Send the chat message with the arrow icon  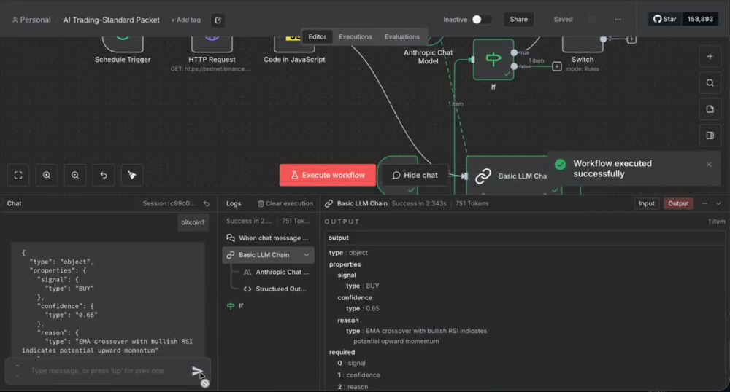pyautogui.click(x=197, y=371)
